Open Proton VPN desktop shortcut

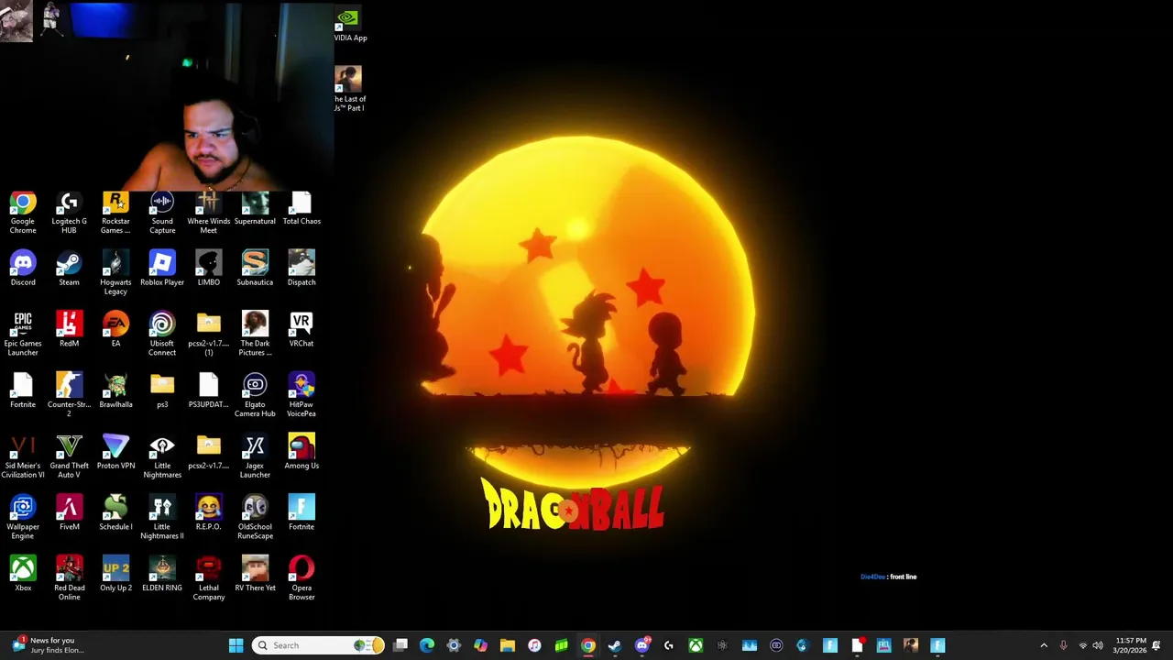[115, 453]
